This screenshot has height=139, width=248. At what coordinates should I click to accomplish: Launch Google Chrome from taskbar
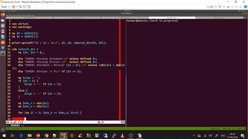(46, 136)
